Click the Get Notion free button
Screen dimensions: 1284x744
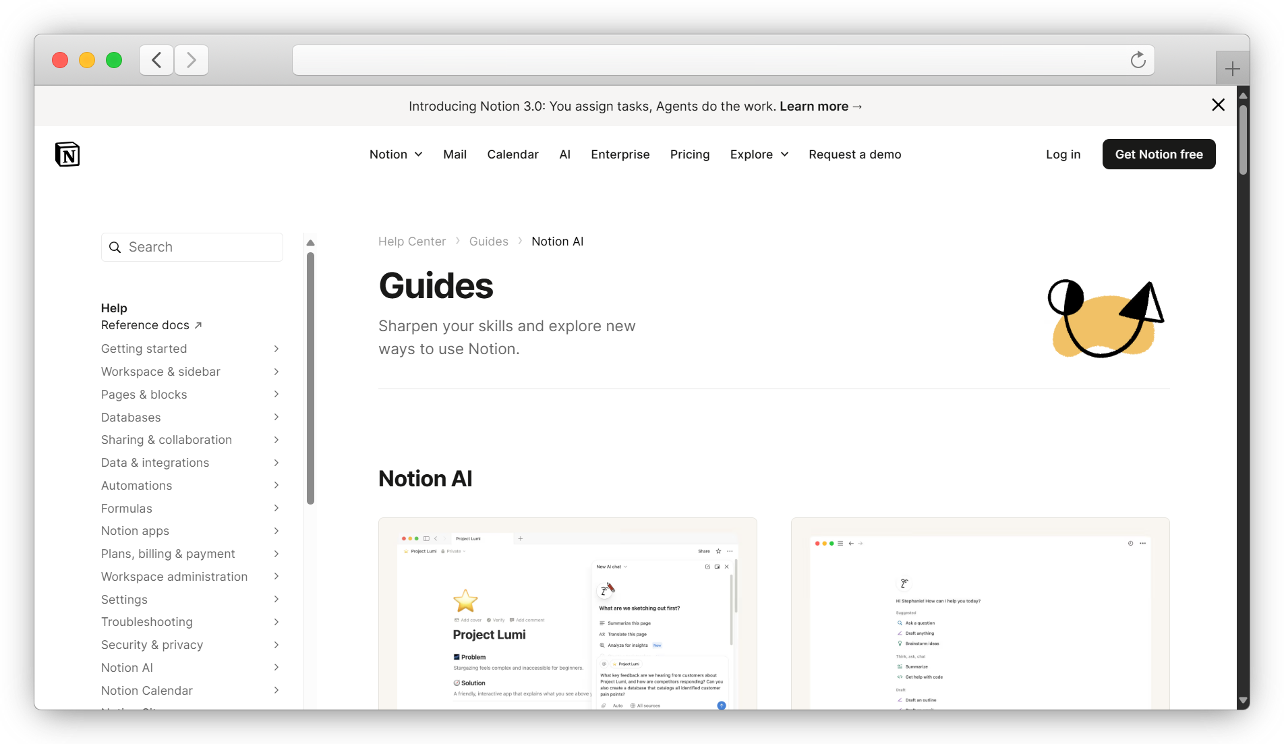pos(1159,154)
